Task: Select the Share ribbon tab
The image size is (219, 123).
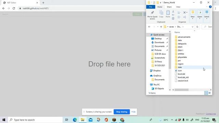Action: pos(169,7)
